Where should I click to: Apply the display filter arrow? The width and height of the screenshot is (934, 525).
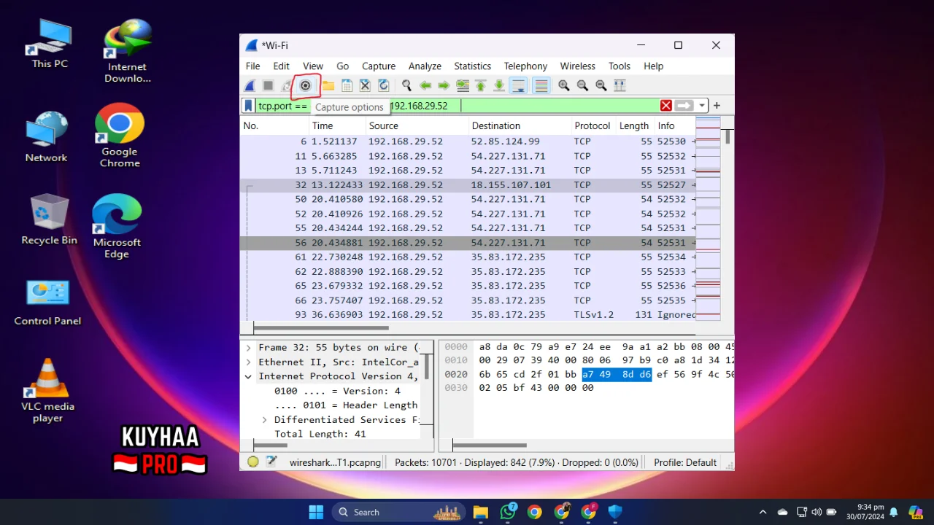684,106
